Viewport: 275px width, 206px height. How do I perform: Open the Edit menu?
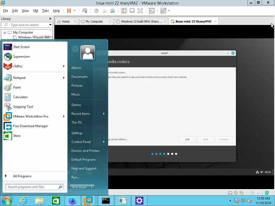(15, 11)
